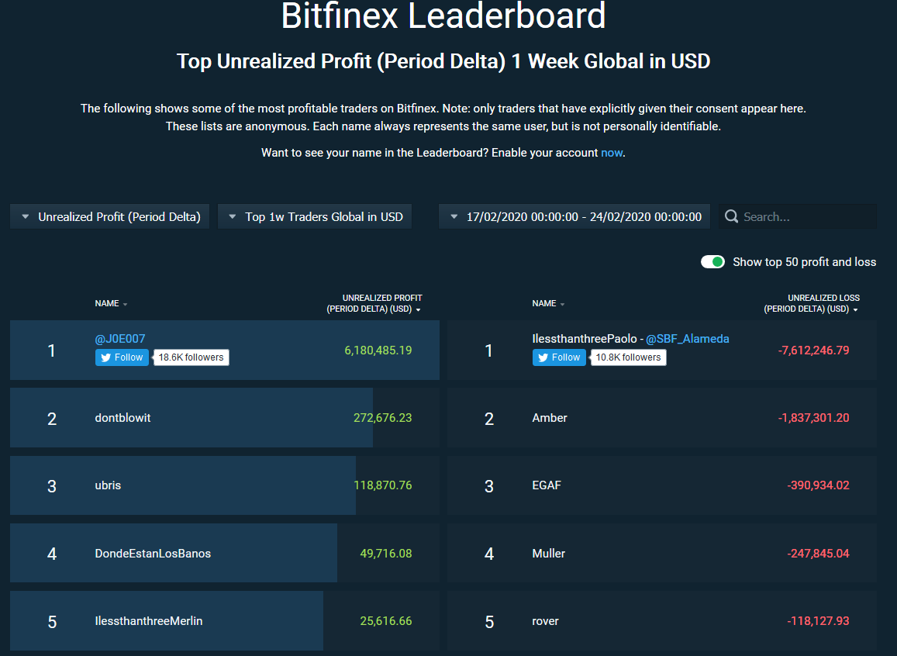This screenshot has width=897, height=656.
Task: Open the Top 1w Traders Global dropdown
Action: pos(315,217)
